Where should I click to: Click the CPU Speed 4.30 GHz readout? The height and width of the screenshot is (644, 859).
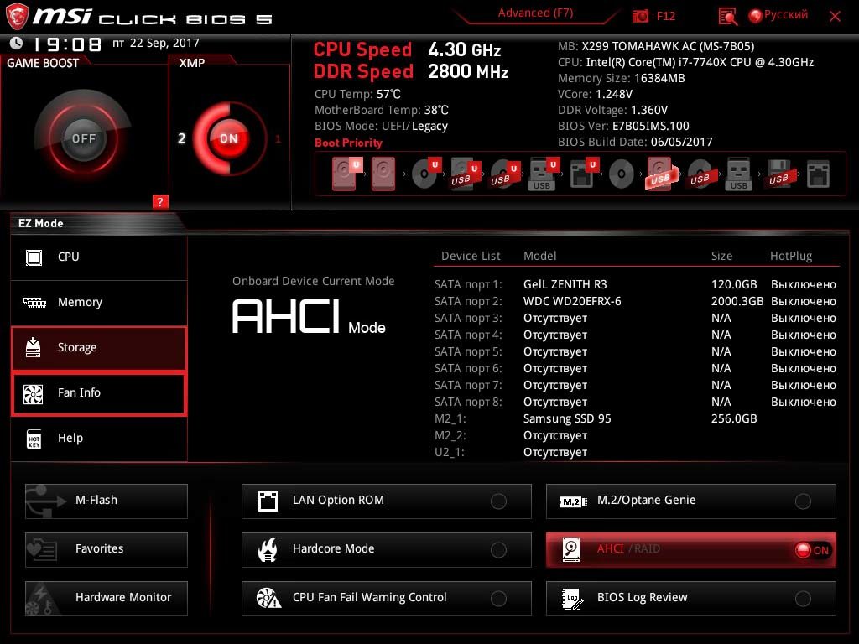click(407, 49)
